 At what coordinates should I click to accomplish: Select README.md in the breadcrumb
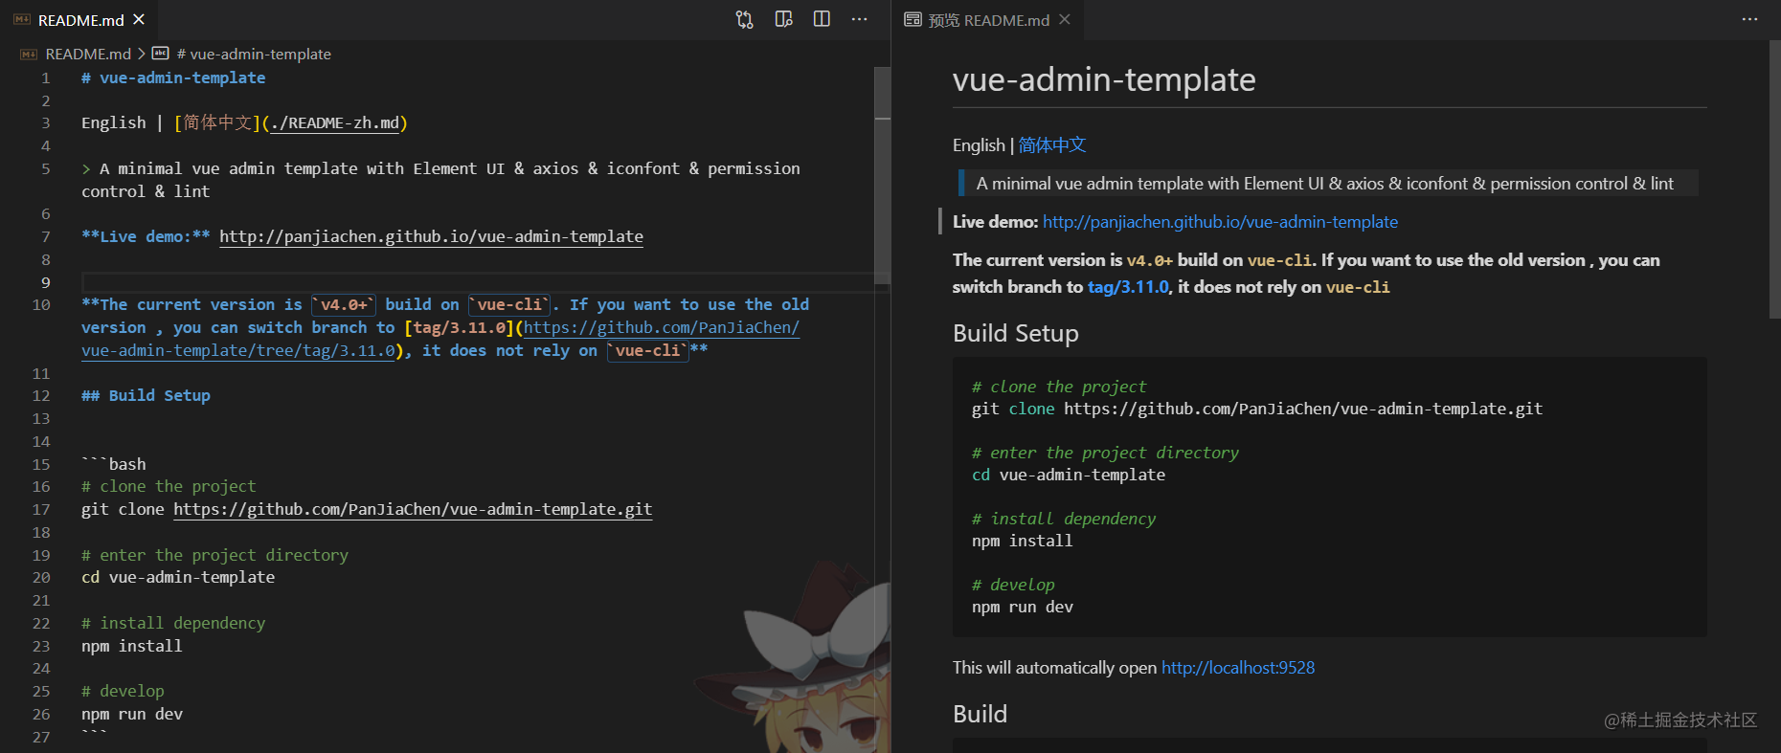click(88, 54)
